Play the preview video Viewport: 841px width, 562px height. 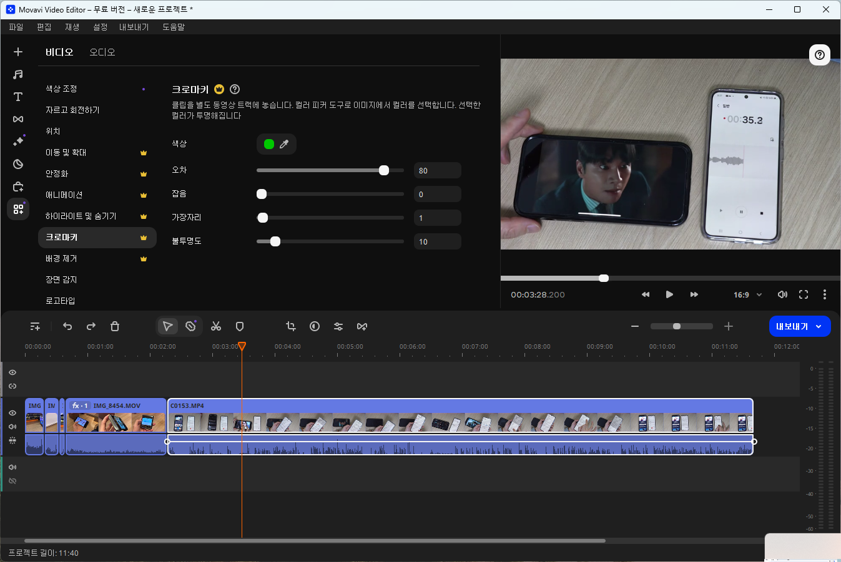click(x=669, y=294)
